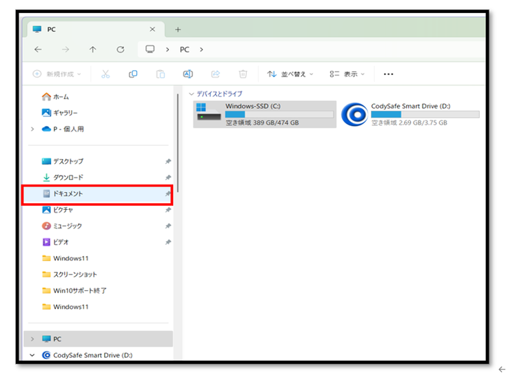Click the navigation pane scrollbar
506x373 pixels.
[x=178, y=142]
